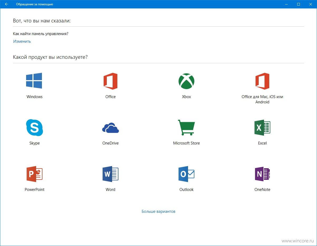
Task: Pick the Outlook icon
Action: click(x=186, y=174)
